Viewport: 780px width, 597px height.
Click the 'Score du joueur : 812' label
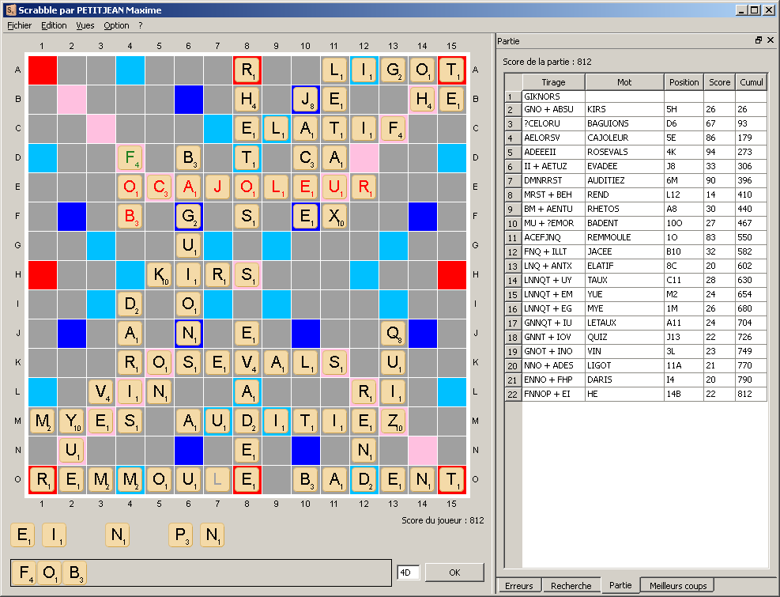pyautogui.click(x=443, y=520)
